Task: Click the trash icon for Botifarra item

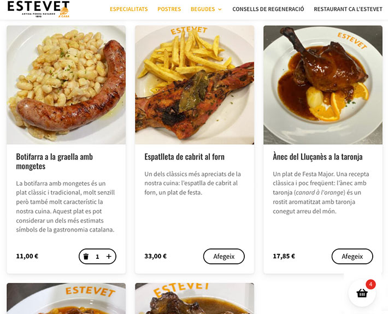Action: click(x=86, y=257)
